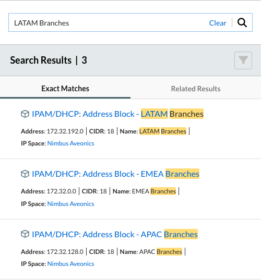Click the cube icon beside APAC Branches result
Screen dimensions: 261x280
(x=25, y=234)
